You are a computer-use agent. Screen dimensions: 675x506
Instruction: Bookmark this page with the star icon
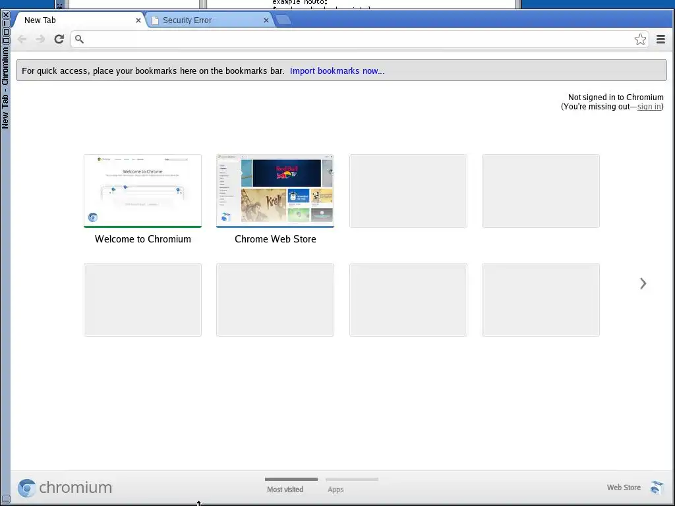pos(640,39)
